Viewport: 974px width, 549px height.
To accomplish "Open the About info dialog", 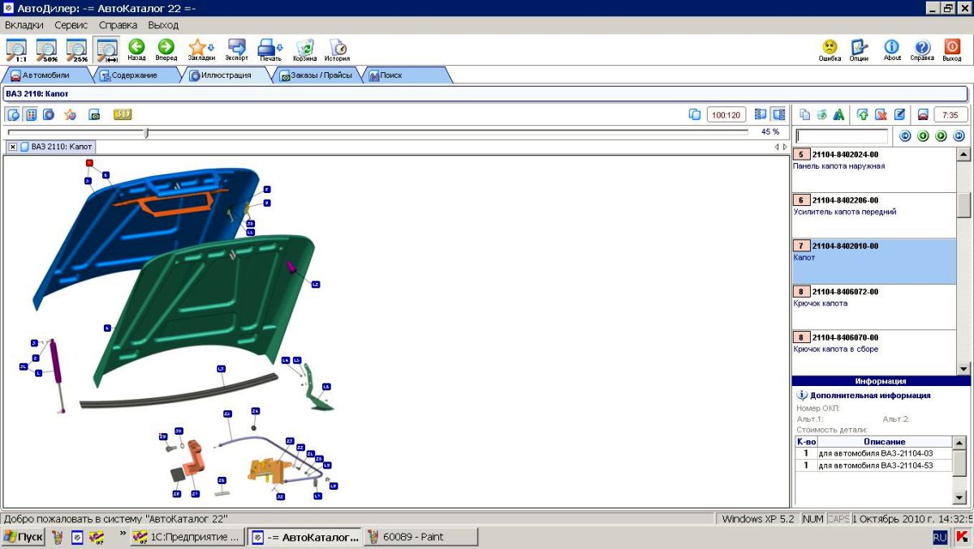I will pyautogui.click(x=892, y=49).
